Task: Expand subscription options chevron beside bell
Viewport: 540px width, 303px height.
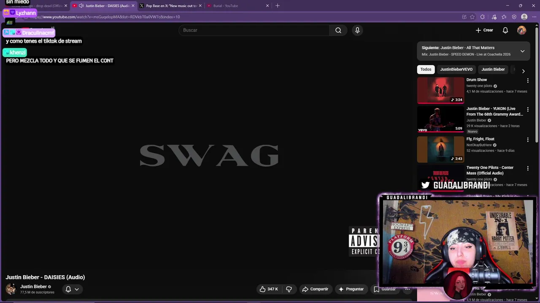Action: click(77, 289)
